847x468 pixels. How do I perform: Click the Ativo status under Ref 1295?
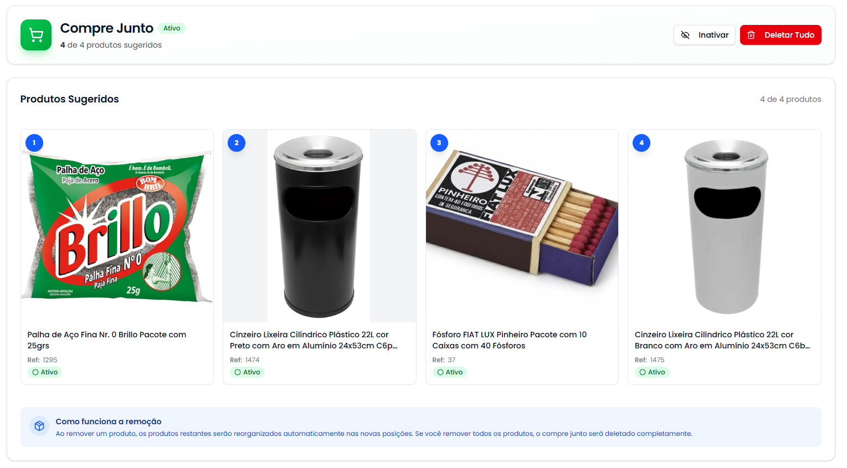pos(45,372)
